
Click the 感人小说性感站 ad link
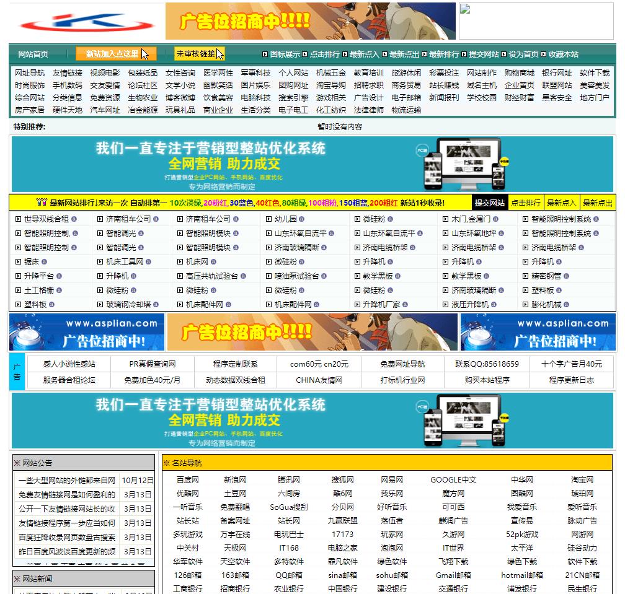[69, 364]
